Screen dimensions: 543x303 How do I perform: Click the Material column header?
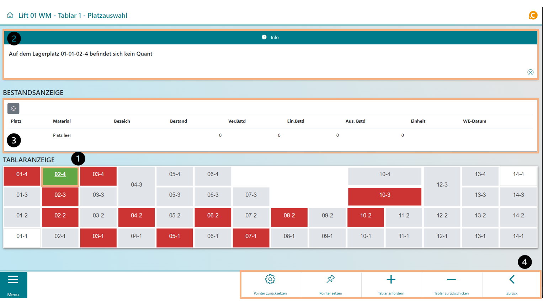pos(62,121)
